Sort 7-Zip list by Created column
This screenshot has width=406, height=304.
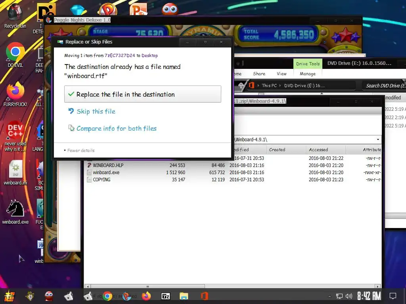coord(286,150)
